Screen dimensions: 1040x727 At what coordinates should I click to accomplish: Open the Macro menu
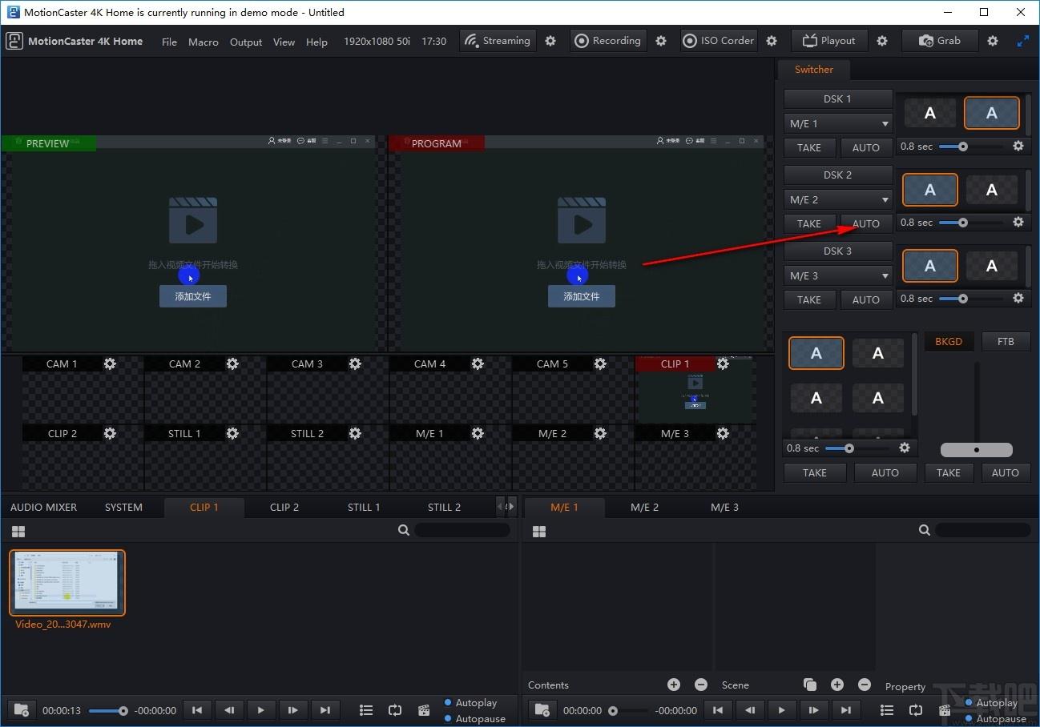pos(204,42)
